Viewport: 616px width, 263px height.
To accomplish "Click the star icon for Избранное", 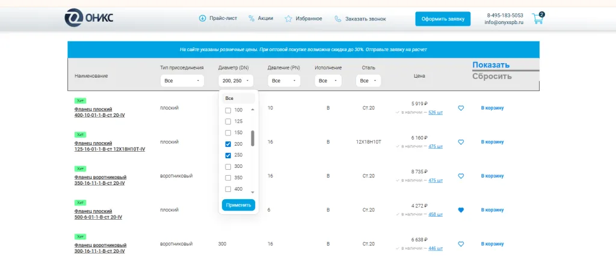I will point(289,19).
